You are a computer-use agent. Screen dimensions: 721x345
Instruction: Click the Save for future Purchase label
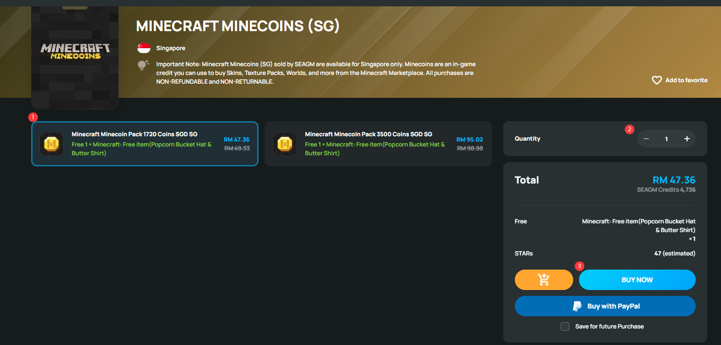click(609, 327)
